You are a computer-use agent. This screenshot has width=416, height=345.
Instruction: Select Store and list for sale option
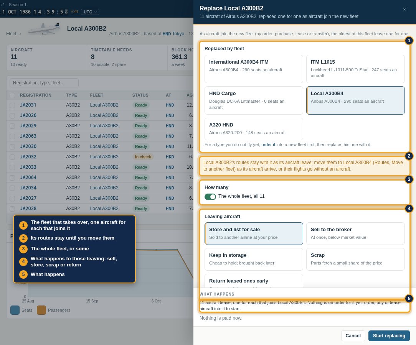pyautogui.click(x=254, y=233)
